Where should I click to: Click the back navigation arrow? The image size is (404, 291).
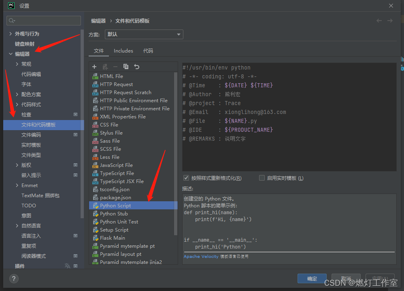coord(379,21)
